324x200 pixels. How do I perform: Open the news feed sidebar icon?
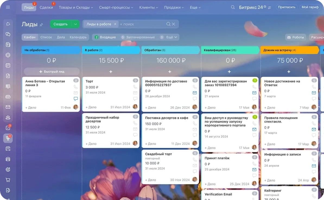pyautogui.click(x=8, y=45)
